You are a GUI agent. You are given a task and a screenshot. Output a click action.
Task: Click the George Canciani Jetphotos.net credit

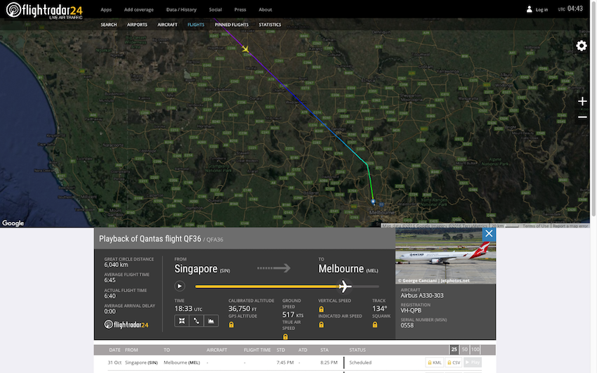433,280
